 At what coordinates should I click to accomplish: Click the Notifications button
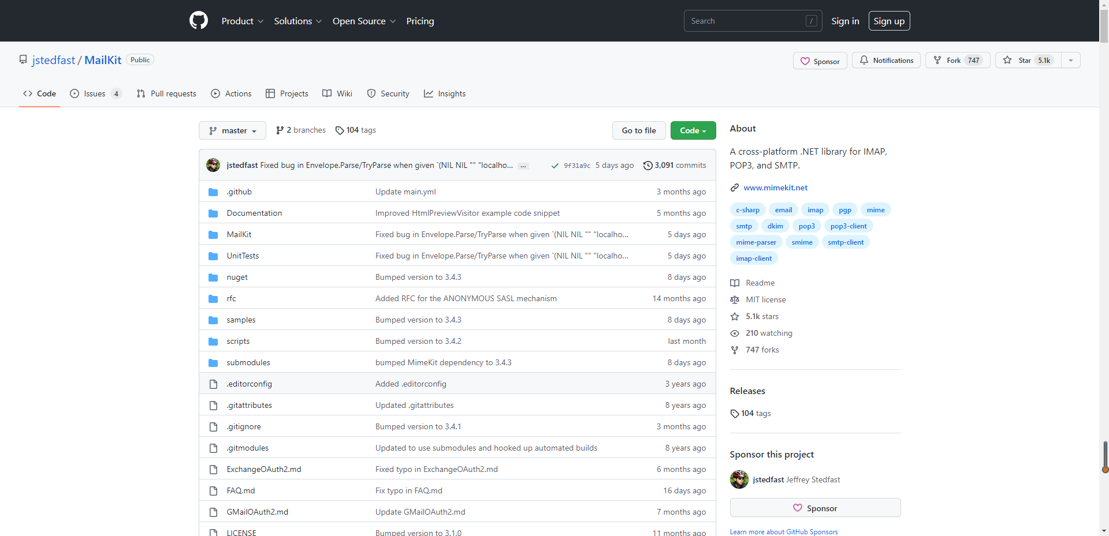(887, 60)
